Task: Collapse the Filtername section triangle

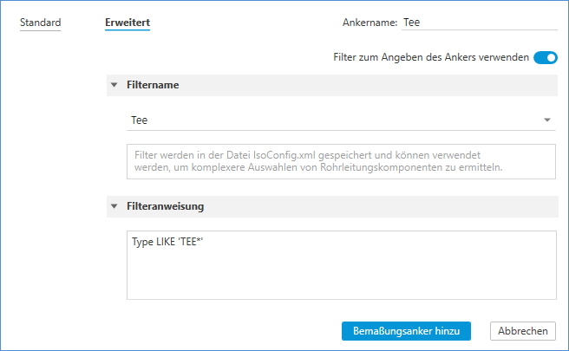Action: click(x=114, y=85)
